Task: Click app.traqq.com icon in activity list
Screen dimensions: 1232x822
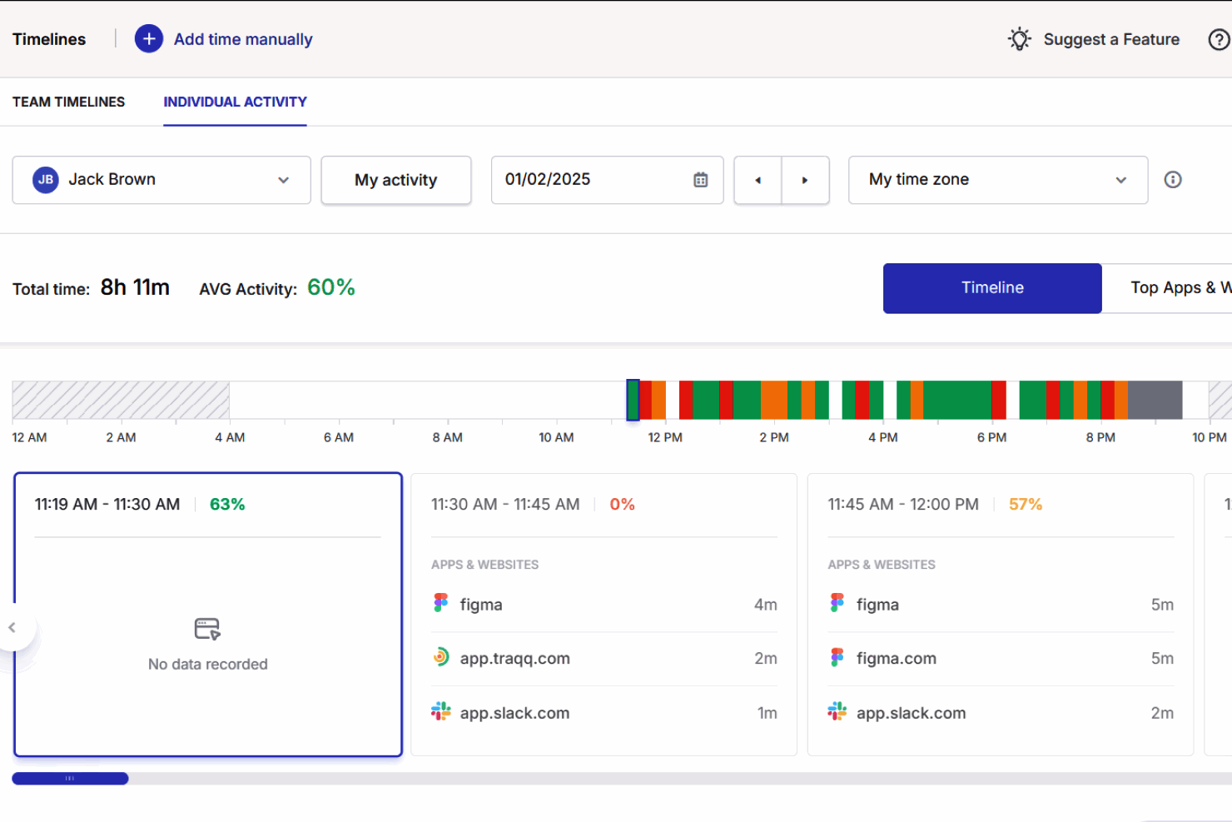Action: [441, 658]
